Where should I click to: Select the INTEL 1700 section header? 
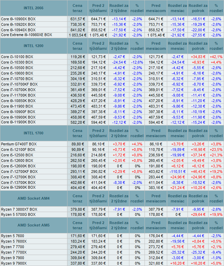coord(33,133)
